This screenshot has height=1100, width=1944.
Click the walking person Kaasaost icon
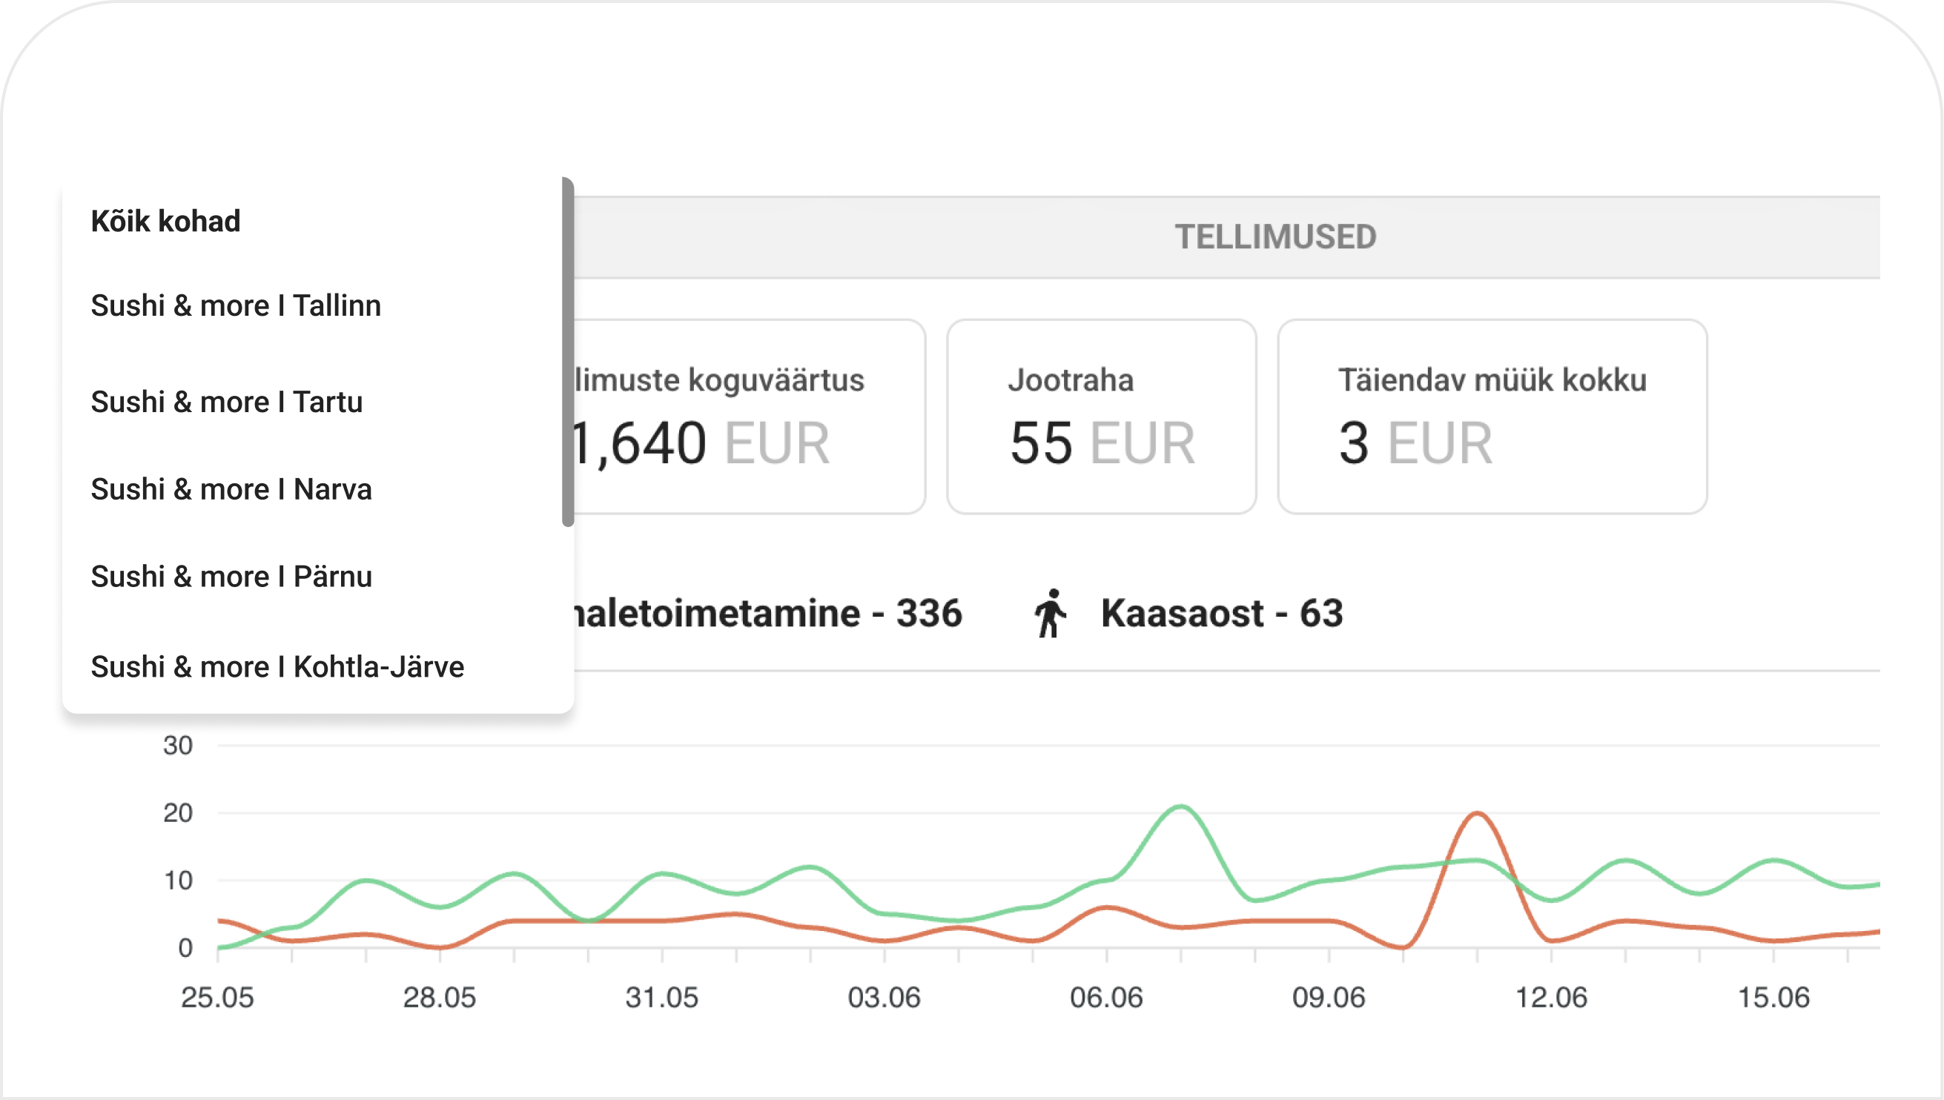(1050, 614)
